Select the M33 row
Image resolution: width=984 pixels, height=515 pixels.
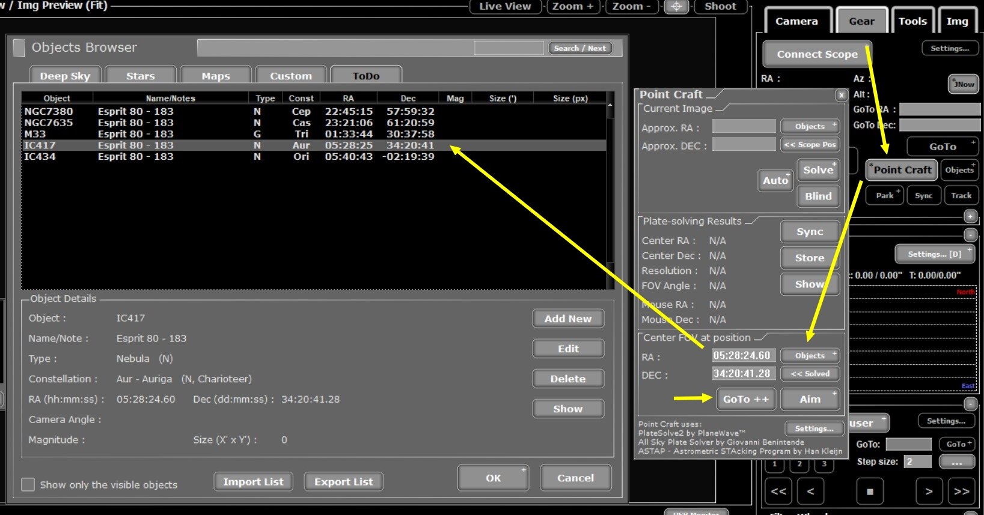(314, 134)
